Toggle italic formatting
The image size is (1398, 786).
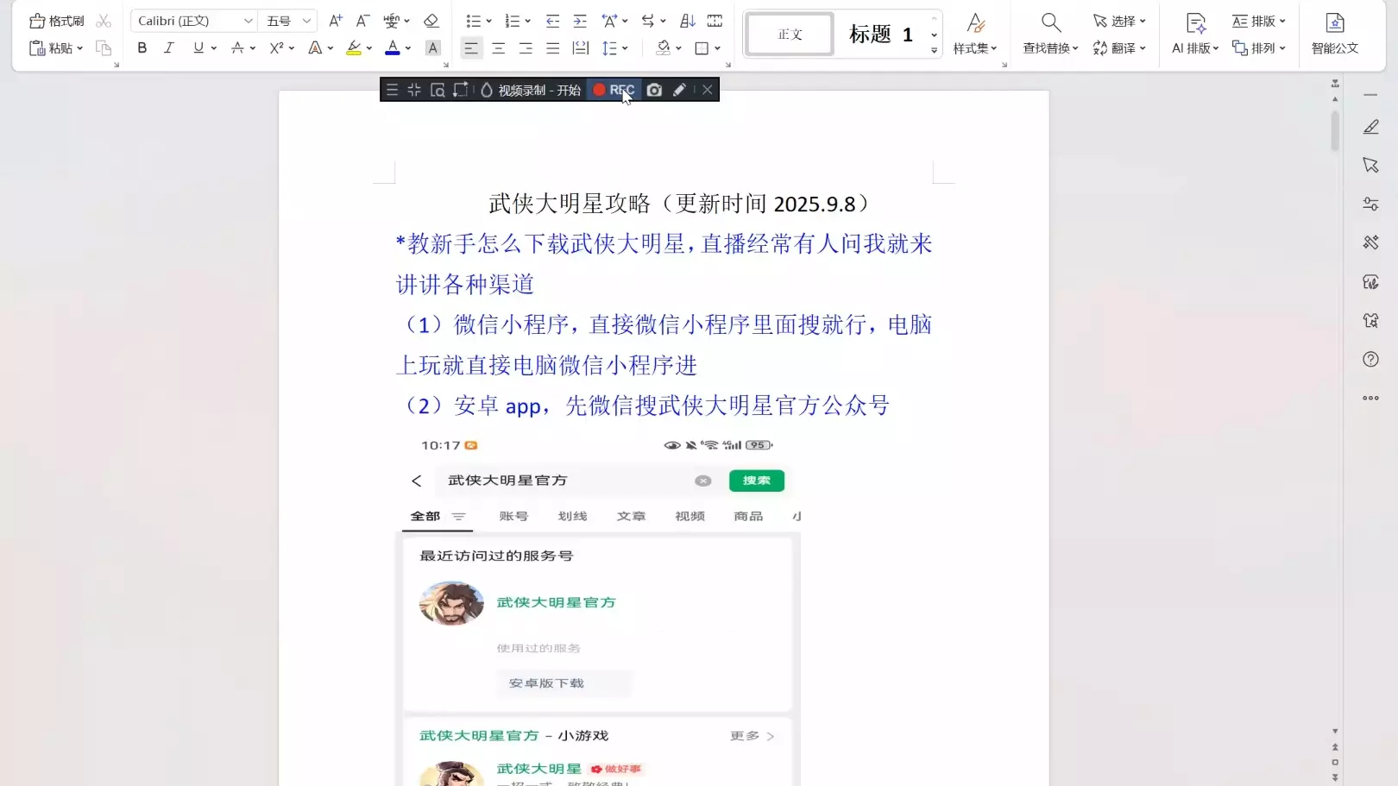coord(169,48)
